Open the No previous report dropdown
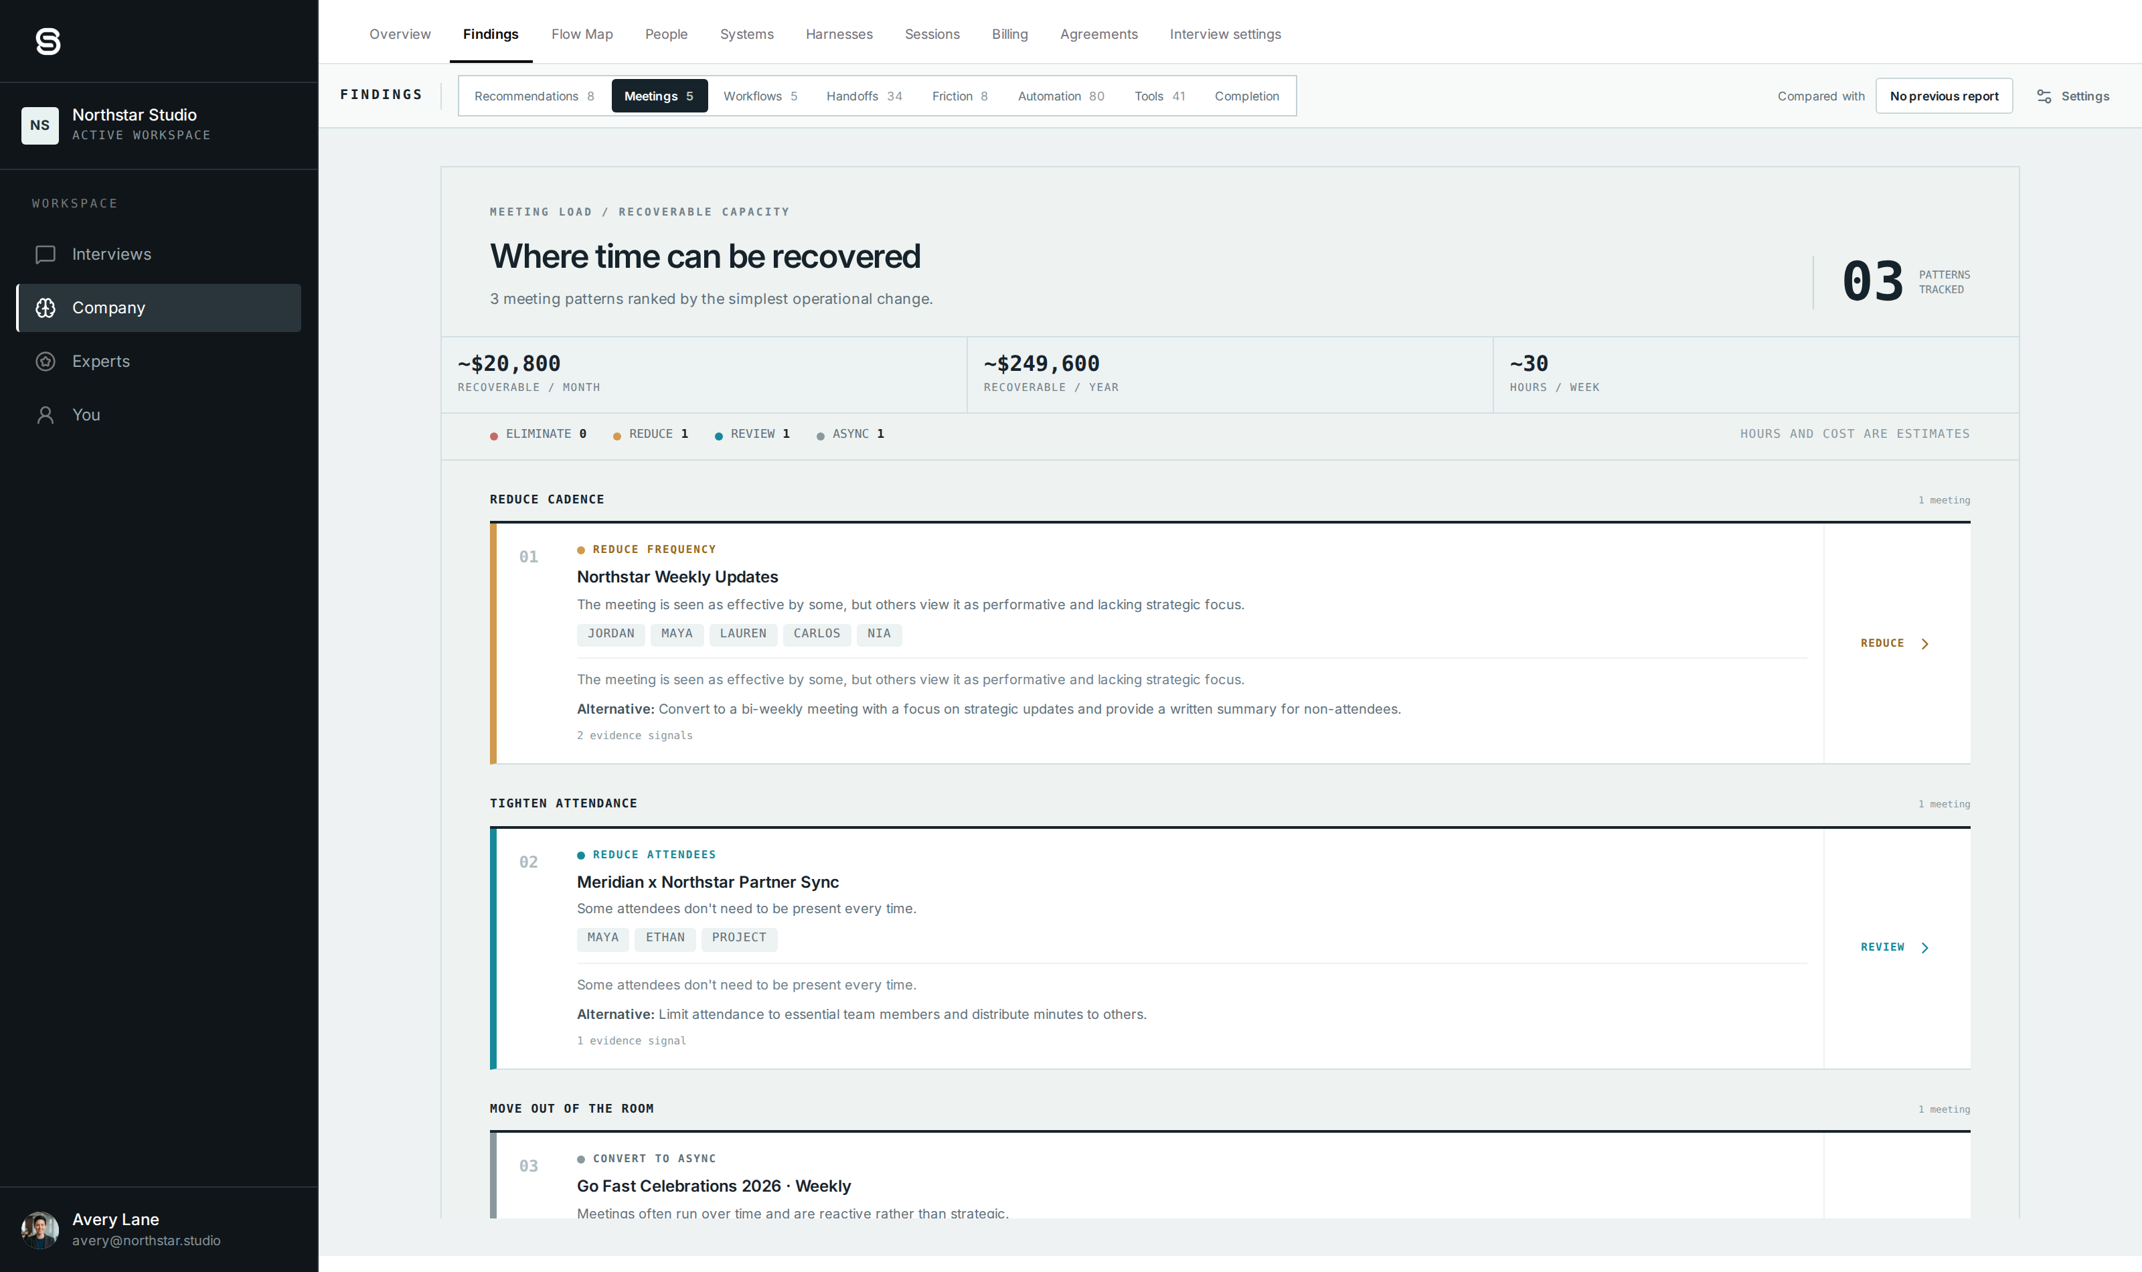Image resolution: width=2142 pixels, height=1272 pixels. coord(1944,96)
